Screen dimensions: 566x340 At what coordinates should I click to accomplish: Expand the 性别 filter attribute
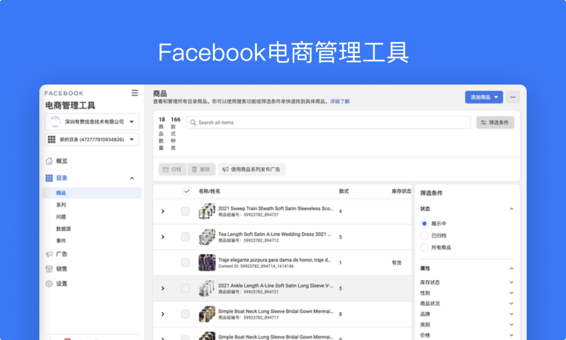(511, 293)
